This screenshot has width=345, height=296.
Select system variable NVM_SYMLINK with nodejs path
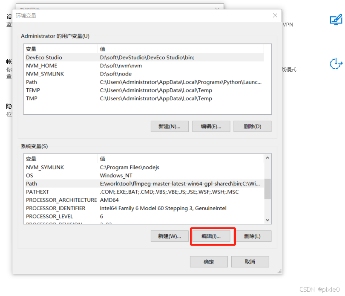pos(144,167)
